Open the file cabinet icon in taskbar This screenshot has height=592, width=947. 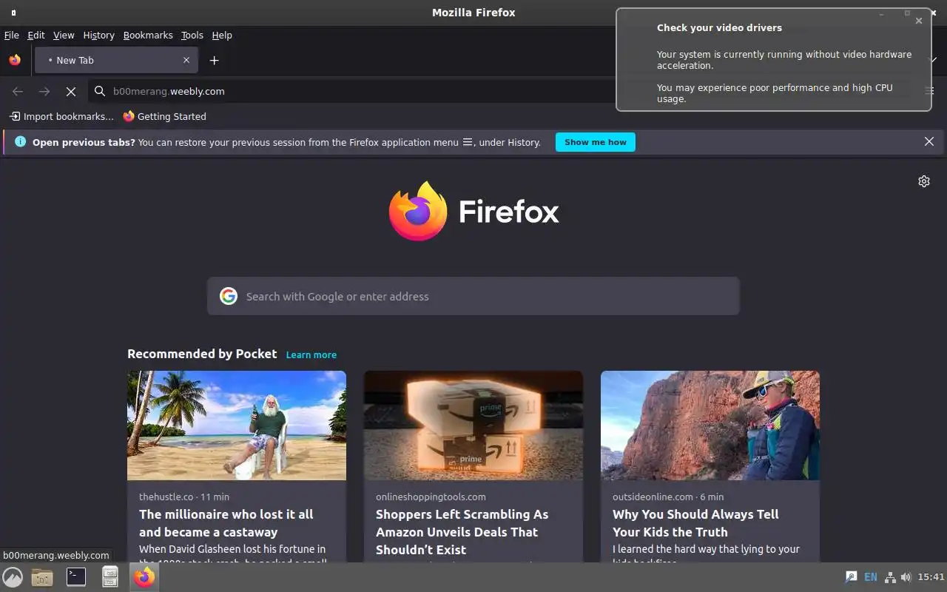pos(110,576)
